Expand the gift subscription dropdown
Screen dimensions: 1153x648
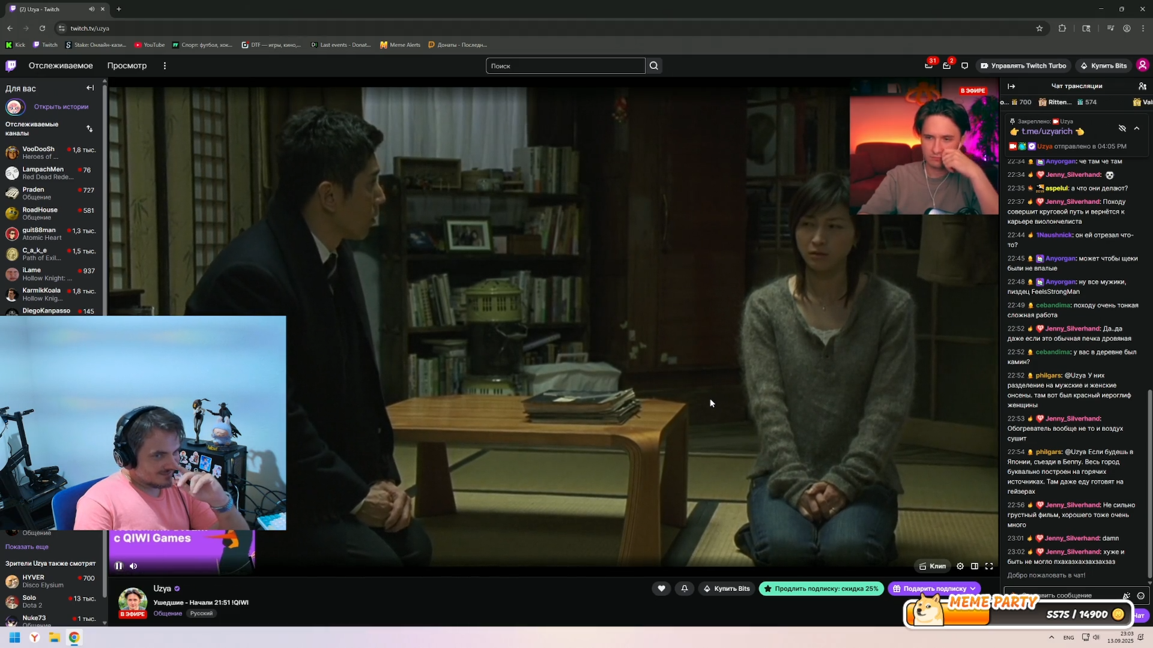(x=973, y=589)
